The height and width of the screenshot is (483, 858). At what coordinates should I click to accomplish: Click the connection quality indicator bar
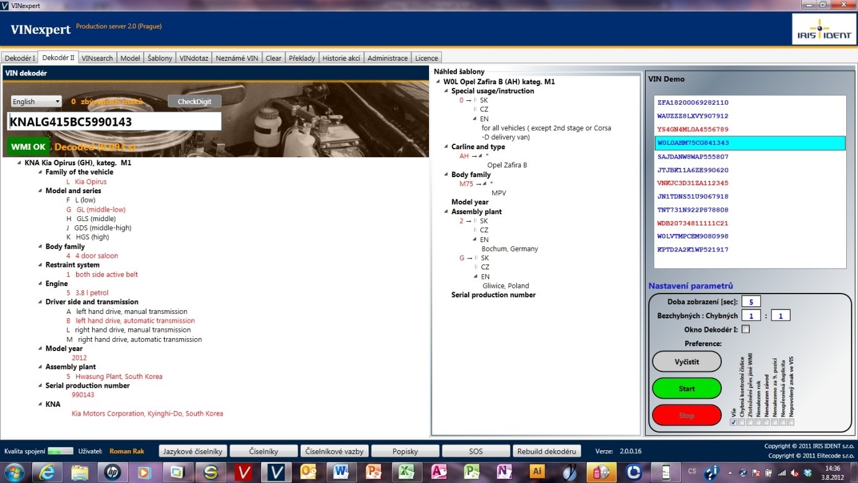point(60,451)
